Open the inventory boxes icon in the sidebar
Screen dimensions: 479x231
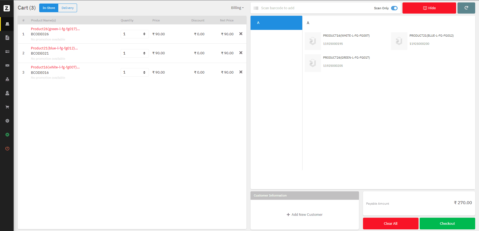7,79
